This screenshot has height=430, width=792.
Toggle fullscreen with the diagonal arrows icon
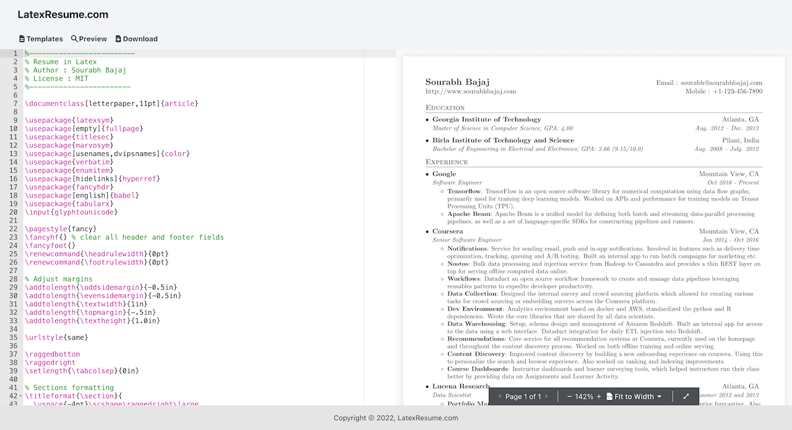[684, 396]
